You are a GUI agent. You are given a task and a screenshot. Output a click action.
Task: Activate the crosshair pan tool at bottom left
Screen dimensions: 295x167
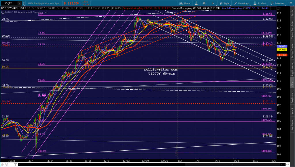coord(2,164)
